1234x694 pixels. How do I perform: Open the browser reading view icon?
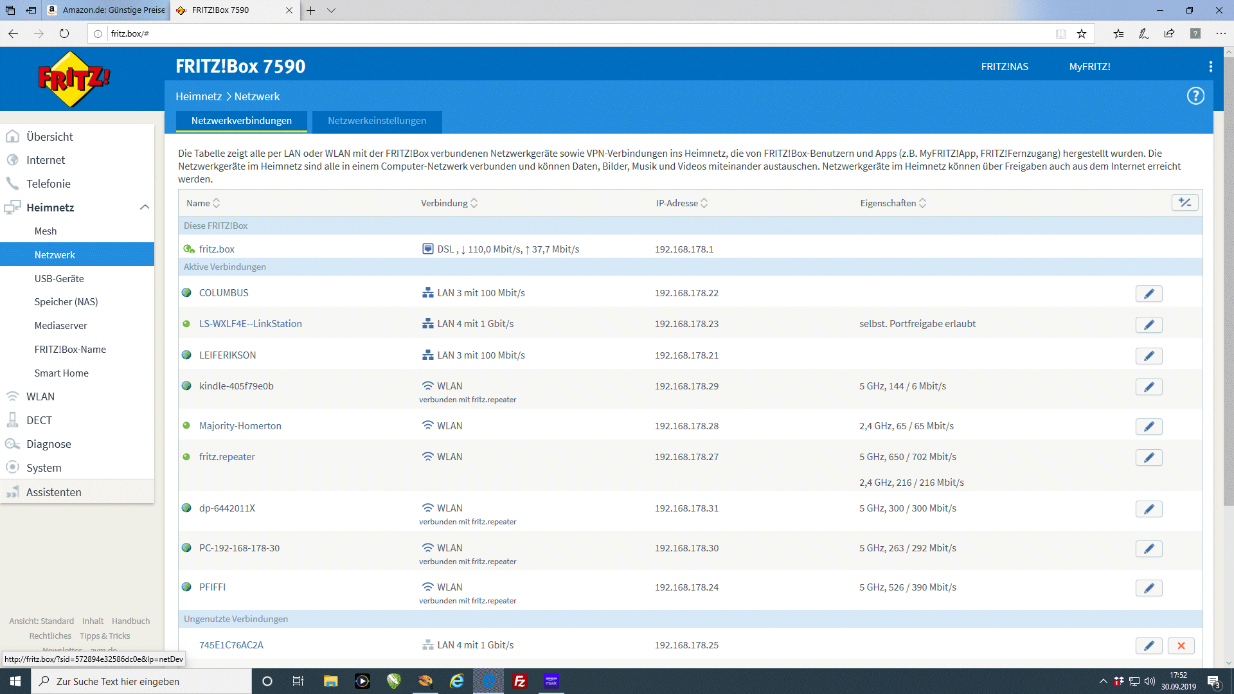coord(1060,33)
